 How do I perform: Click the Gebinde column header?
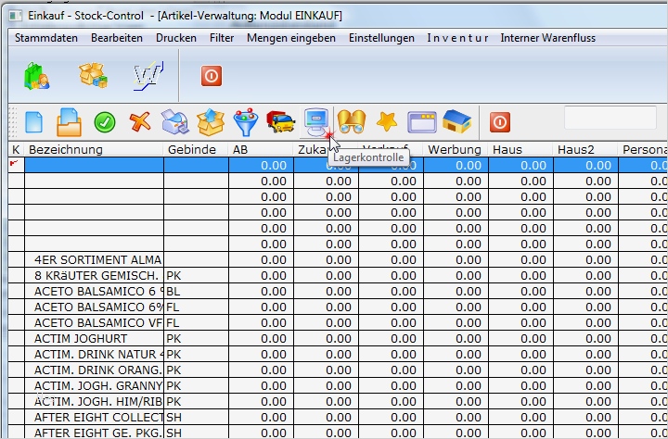196,150
